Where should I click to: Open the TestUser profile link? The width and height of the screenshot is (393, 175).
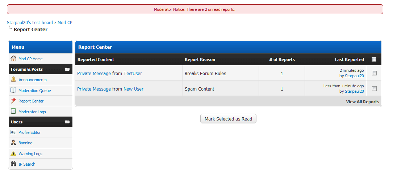tap(133, 74)
